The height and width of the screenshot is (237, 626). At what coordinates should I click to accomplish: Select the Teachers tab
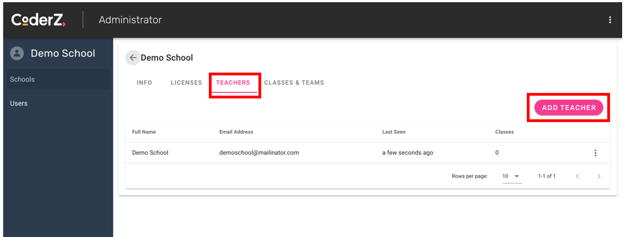coord(233,82)
